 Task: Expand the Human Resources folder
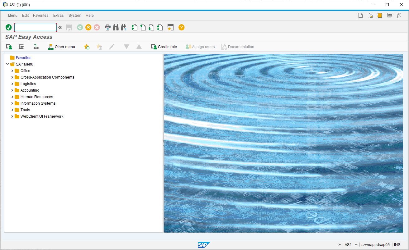click(x=12, y=97)
